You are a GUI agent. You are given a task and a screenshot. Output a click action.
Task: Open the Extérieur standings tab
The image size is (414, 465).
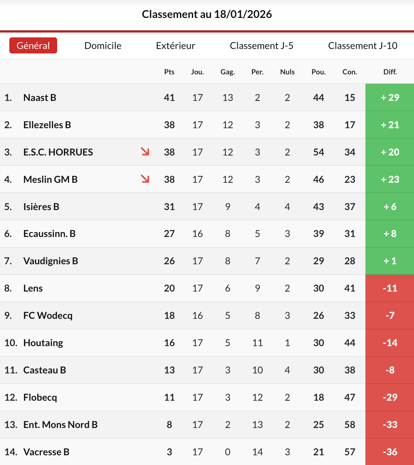(x=176, y=46)
